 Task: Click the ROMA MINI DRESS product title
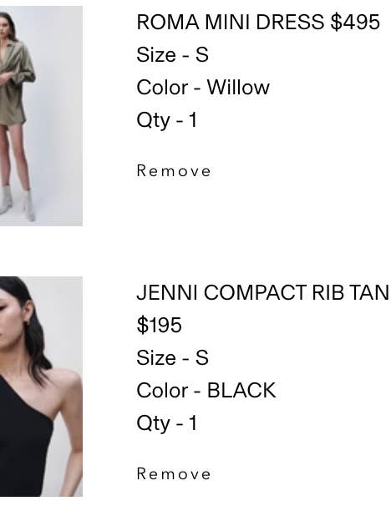coord(230,23)
